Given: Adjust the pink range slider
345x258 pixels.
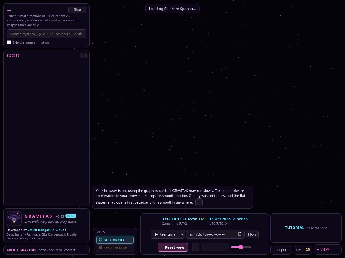Looking at the screenshot, I should tap(241, 247).
